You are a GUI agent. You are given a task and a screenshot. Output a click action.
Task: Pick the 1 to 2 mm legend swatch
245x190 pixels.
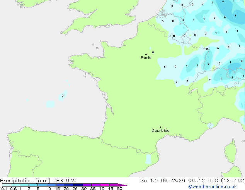click(x=24, y=185)
